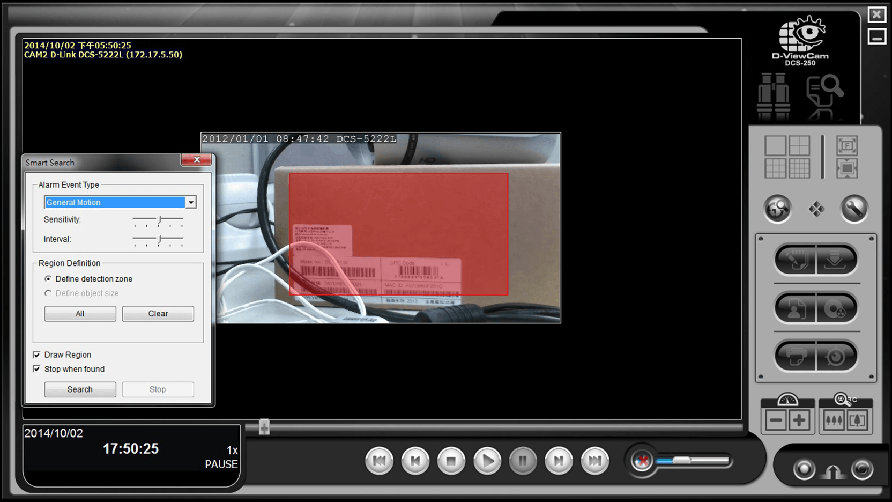
Task: Uncheck Stop when found
Action: coord(37,369)
